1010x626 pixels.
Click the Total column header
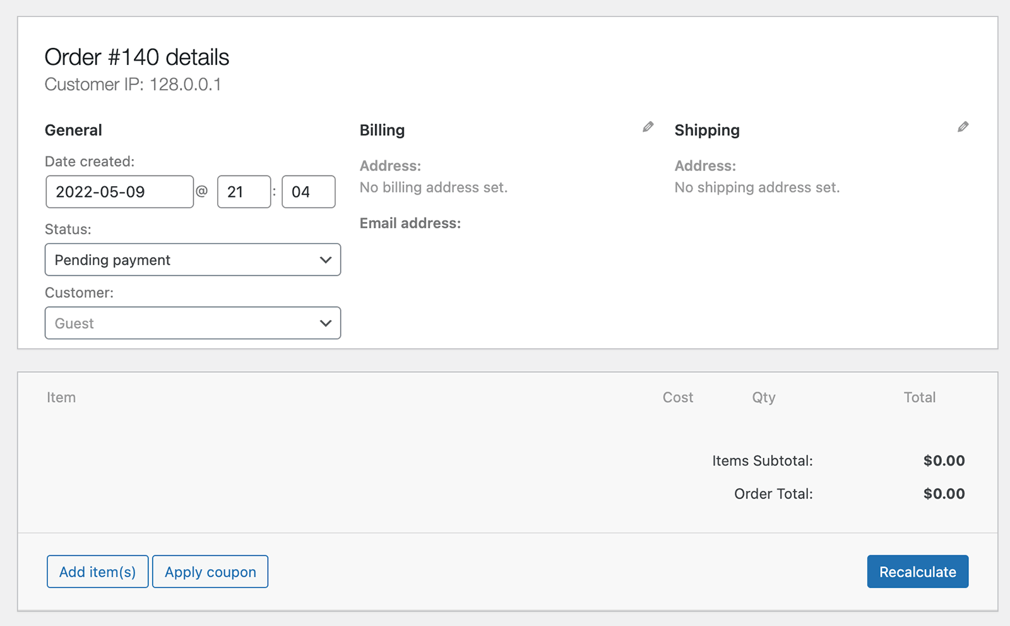pyautogui.click(x=919, y=397)
